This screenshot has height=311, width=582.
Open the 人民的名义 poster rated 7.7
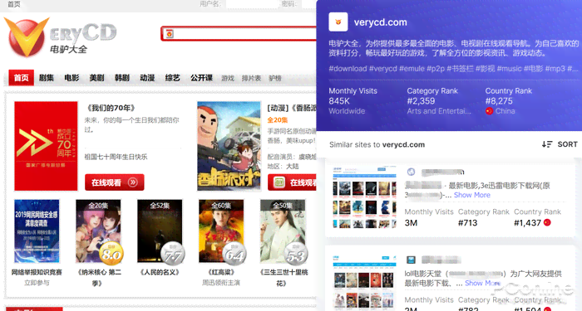pos(160,231)
